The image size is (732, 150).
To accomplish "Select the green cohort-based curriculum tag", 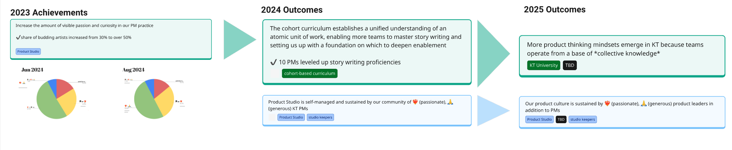I will pos(310,73).
